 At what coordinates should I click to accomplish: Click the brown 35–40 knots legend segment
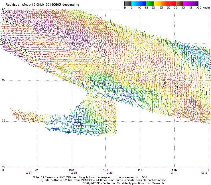(x=180, y=3)
